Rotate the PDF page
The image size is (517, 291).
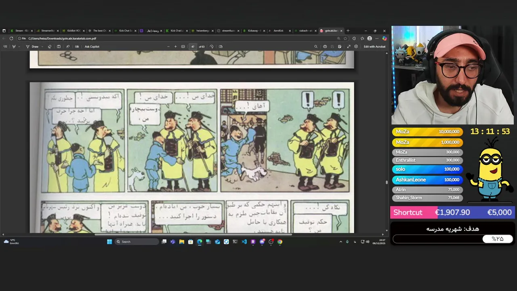tap(212, 46)
